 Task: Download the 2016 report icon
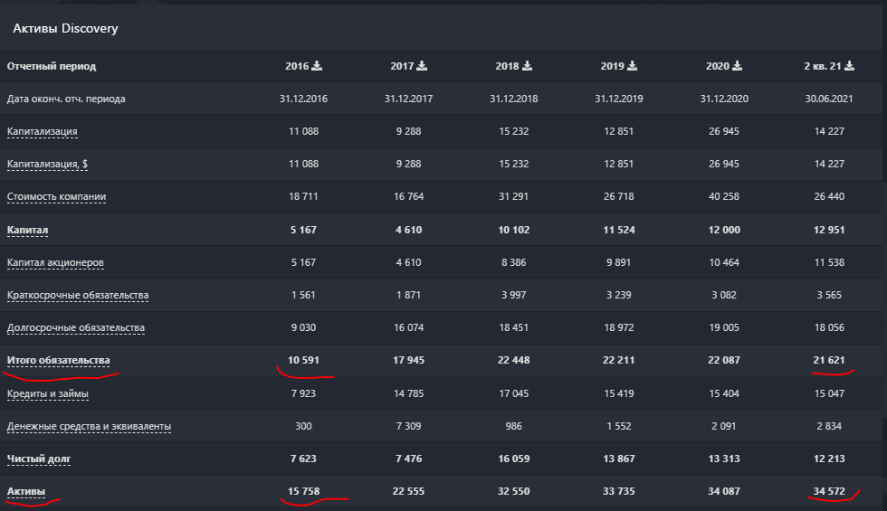pos(317,65)
